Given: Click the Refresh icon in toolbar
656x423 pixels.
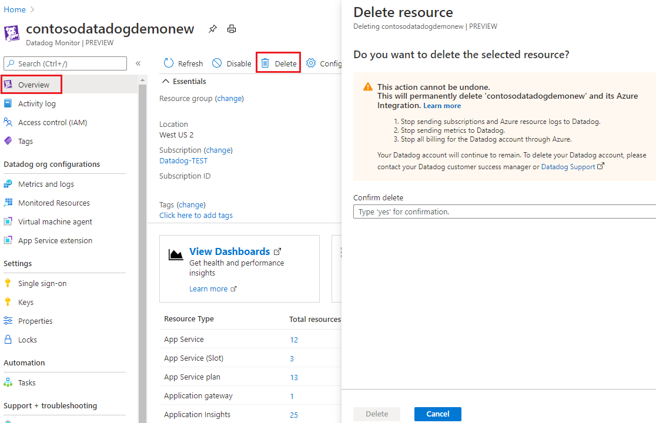Looking at the screenshot, I should pos(169,63).
